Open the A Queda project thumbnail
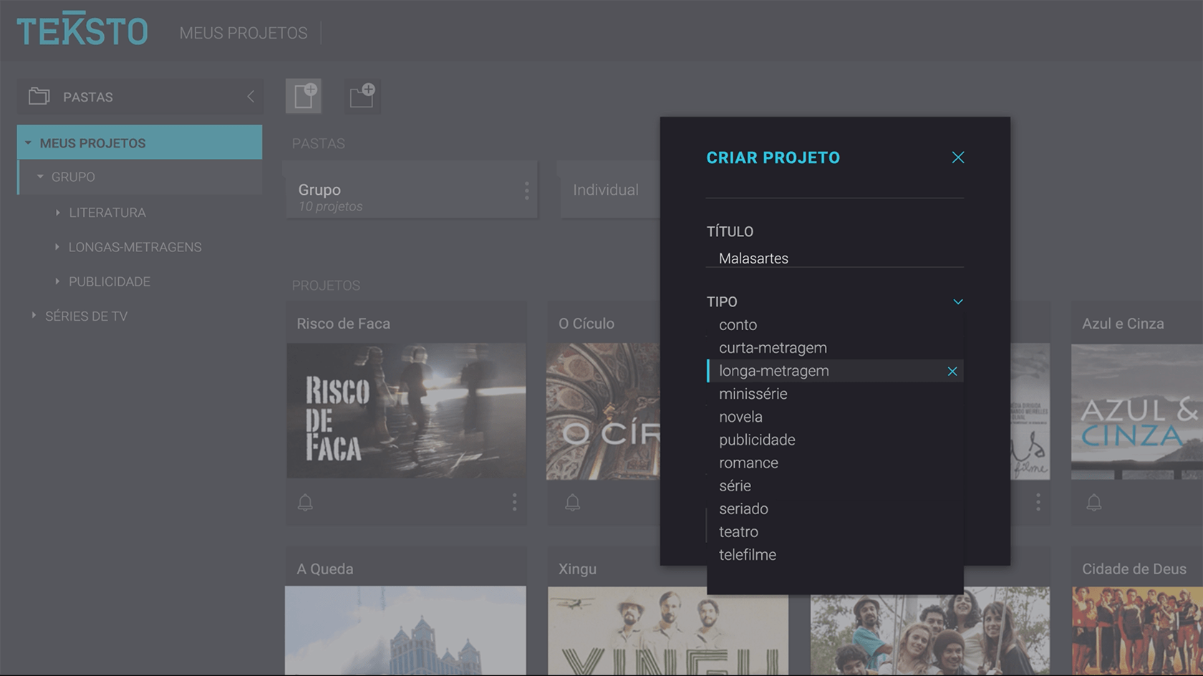 pos(405,630)
